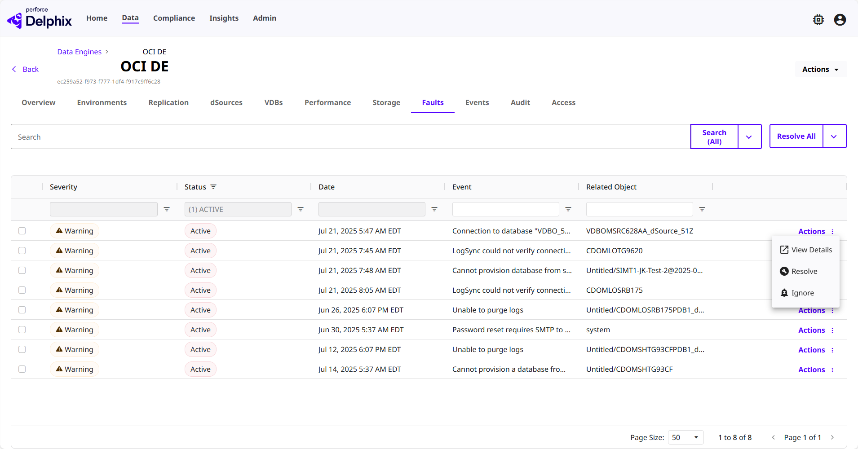Click the Delphix logo
The height and width of the screenshot is (449, 858).
(40, 18)
